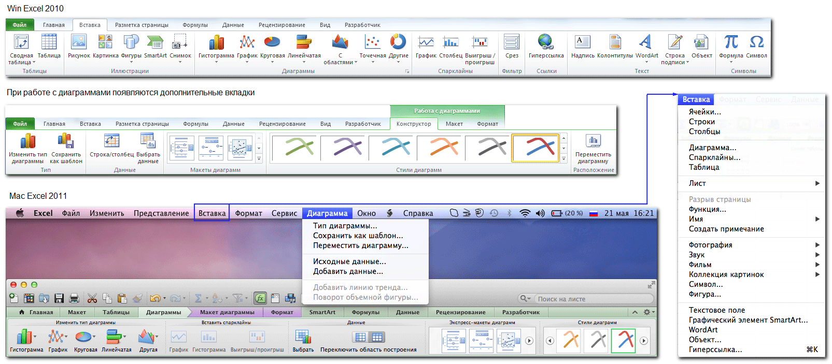The width and height of the screenshot is (832, 364).
Task: Click the Mac clock showing 21 мая 16:21
Action: (x=629, y=213)
